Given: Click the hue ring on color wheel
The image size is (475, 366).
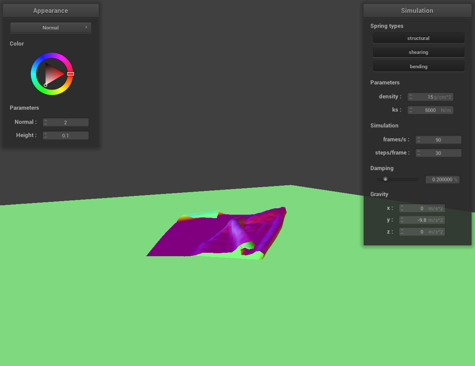Looking at the screenshot, I should pyautogui.click(x=52, y=56).
